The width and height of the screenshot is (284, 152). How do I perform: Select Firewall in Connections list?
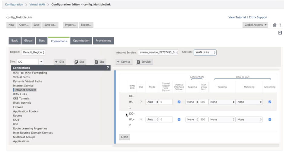click(18, 107)
